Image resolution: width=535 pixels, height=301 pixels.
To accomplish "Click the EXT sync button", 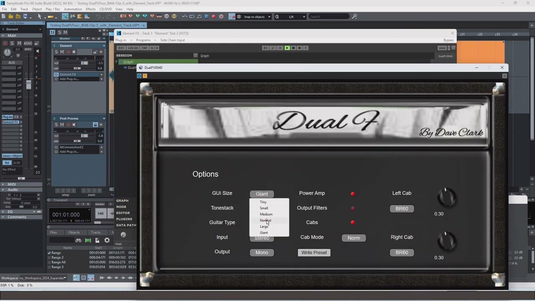I will click(x=121, y=48).
